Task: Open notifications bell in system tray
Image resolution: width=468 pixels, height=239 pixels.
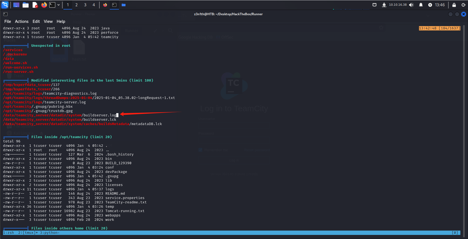Action: tap(421, 5)
